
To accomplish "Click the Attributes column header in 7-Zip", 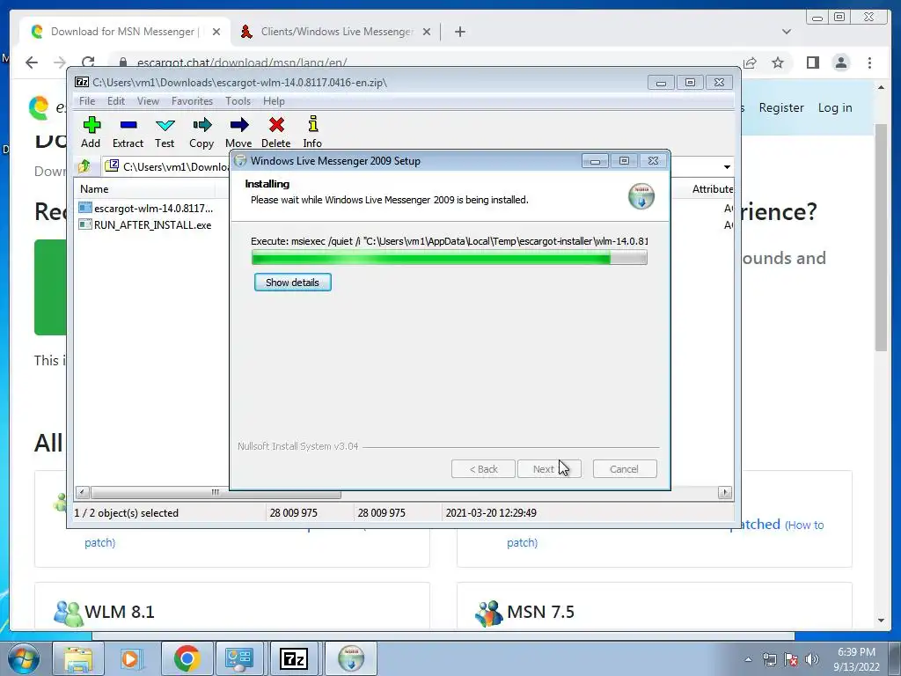I will [x=712, y=189].
